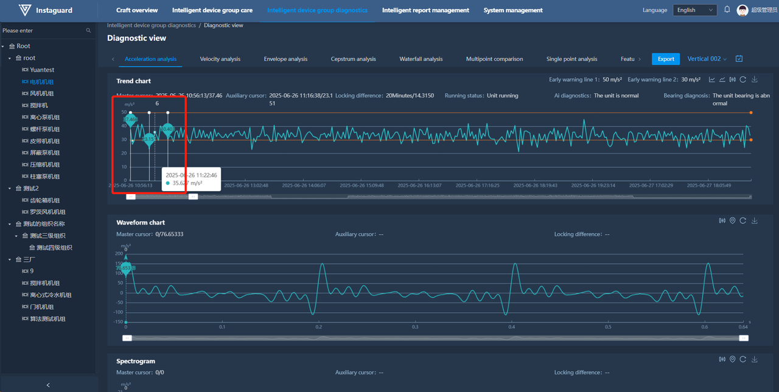Refresh the Trend chart

(743, 80)
